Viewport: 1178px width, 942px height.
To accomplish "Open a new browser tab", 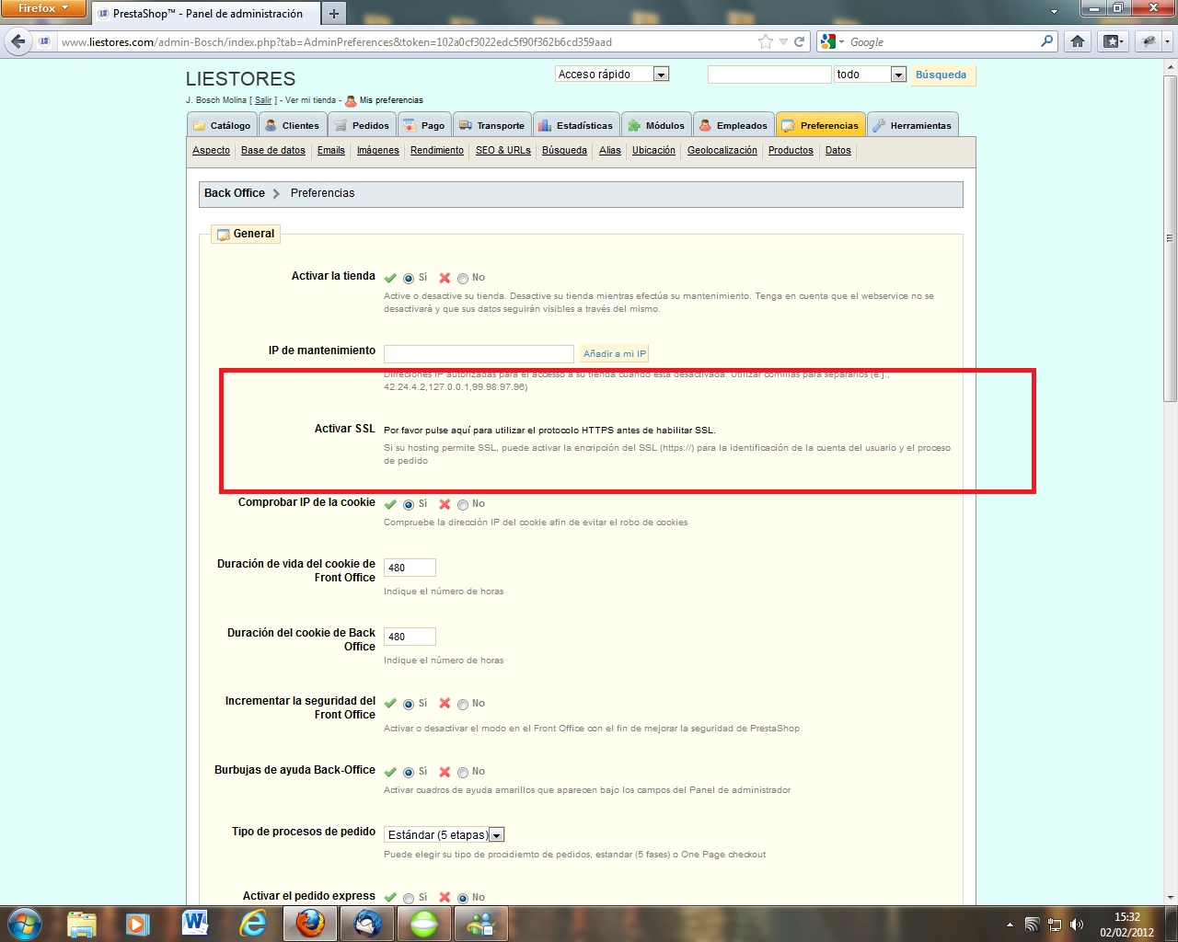I will pos(333,13).
